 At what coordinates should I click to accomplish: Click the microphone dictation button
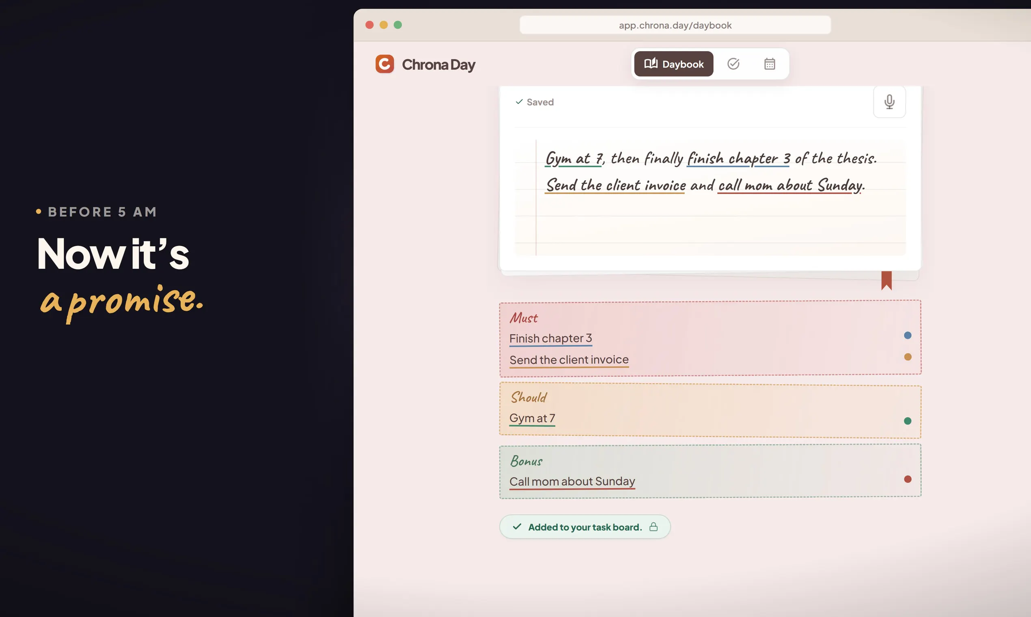(x=889, y=101)
